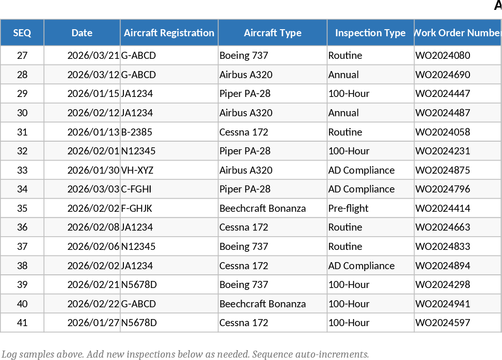Select the Date column header
Viewport: 502px width, 360px height.
tap(82, 33)
